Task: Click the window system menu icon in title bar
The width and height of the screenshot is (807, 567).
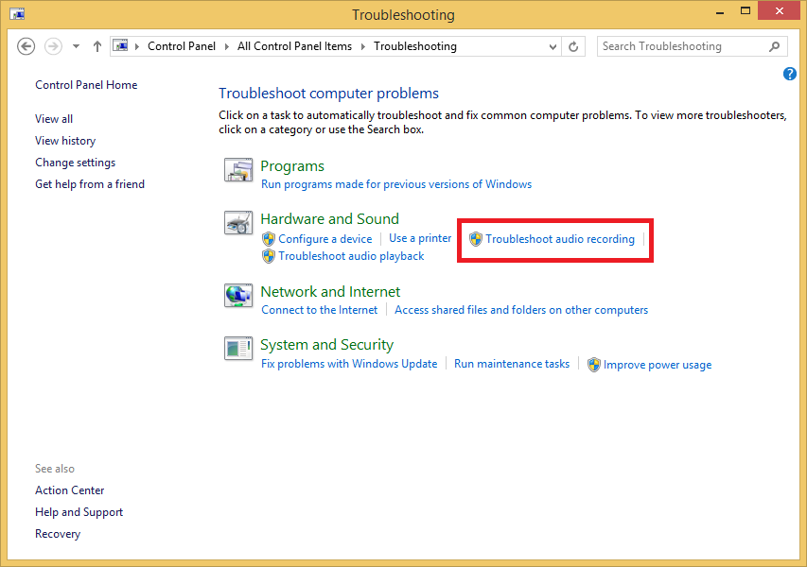Action: 17,14
